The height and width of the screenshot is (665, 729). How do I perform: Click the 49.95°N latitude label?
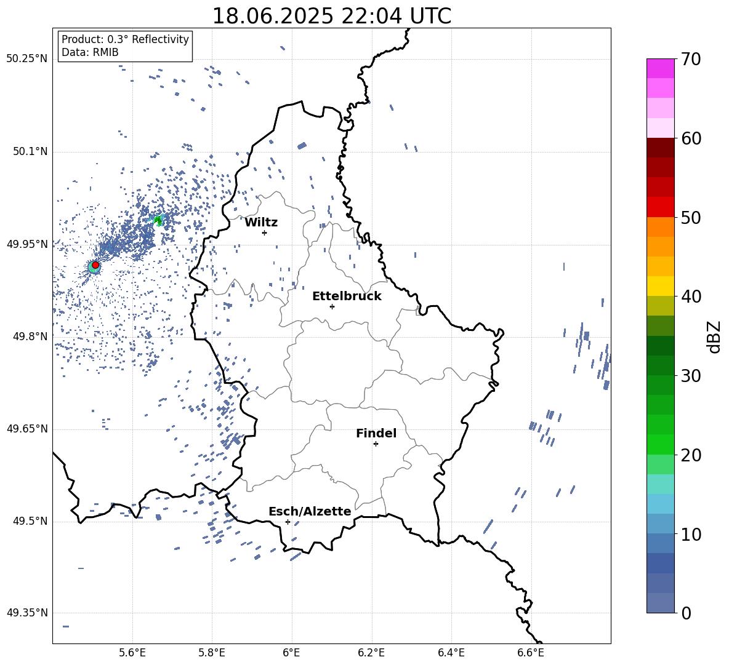pos(27,244)
